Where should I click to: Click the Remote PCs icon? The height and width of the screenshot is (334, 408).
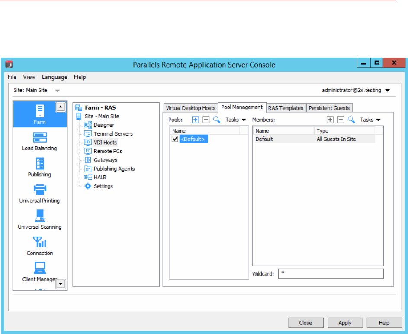click(x=88, y=151)
